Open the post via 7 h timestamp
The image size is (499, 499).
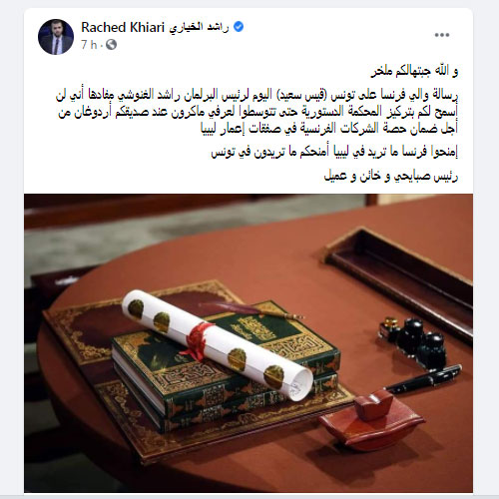click(89, 44)
